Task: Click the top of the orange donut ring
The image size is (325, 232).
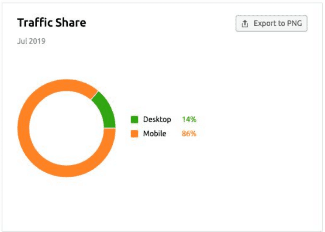Action: (x=66, y=85)
